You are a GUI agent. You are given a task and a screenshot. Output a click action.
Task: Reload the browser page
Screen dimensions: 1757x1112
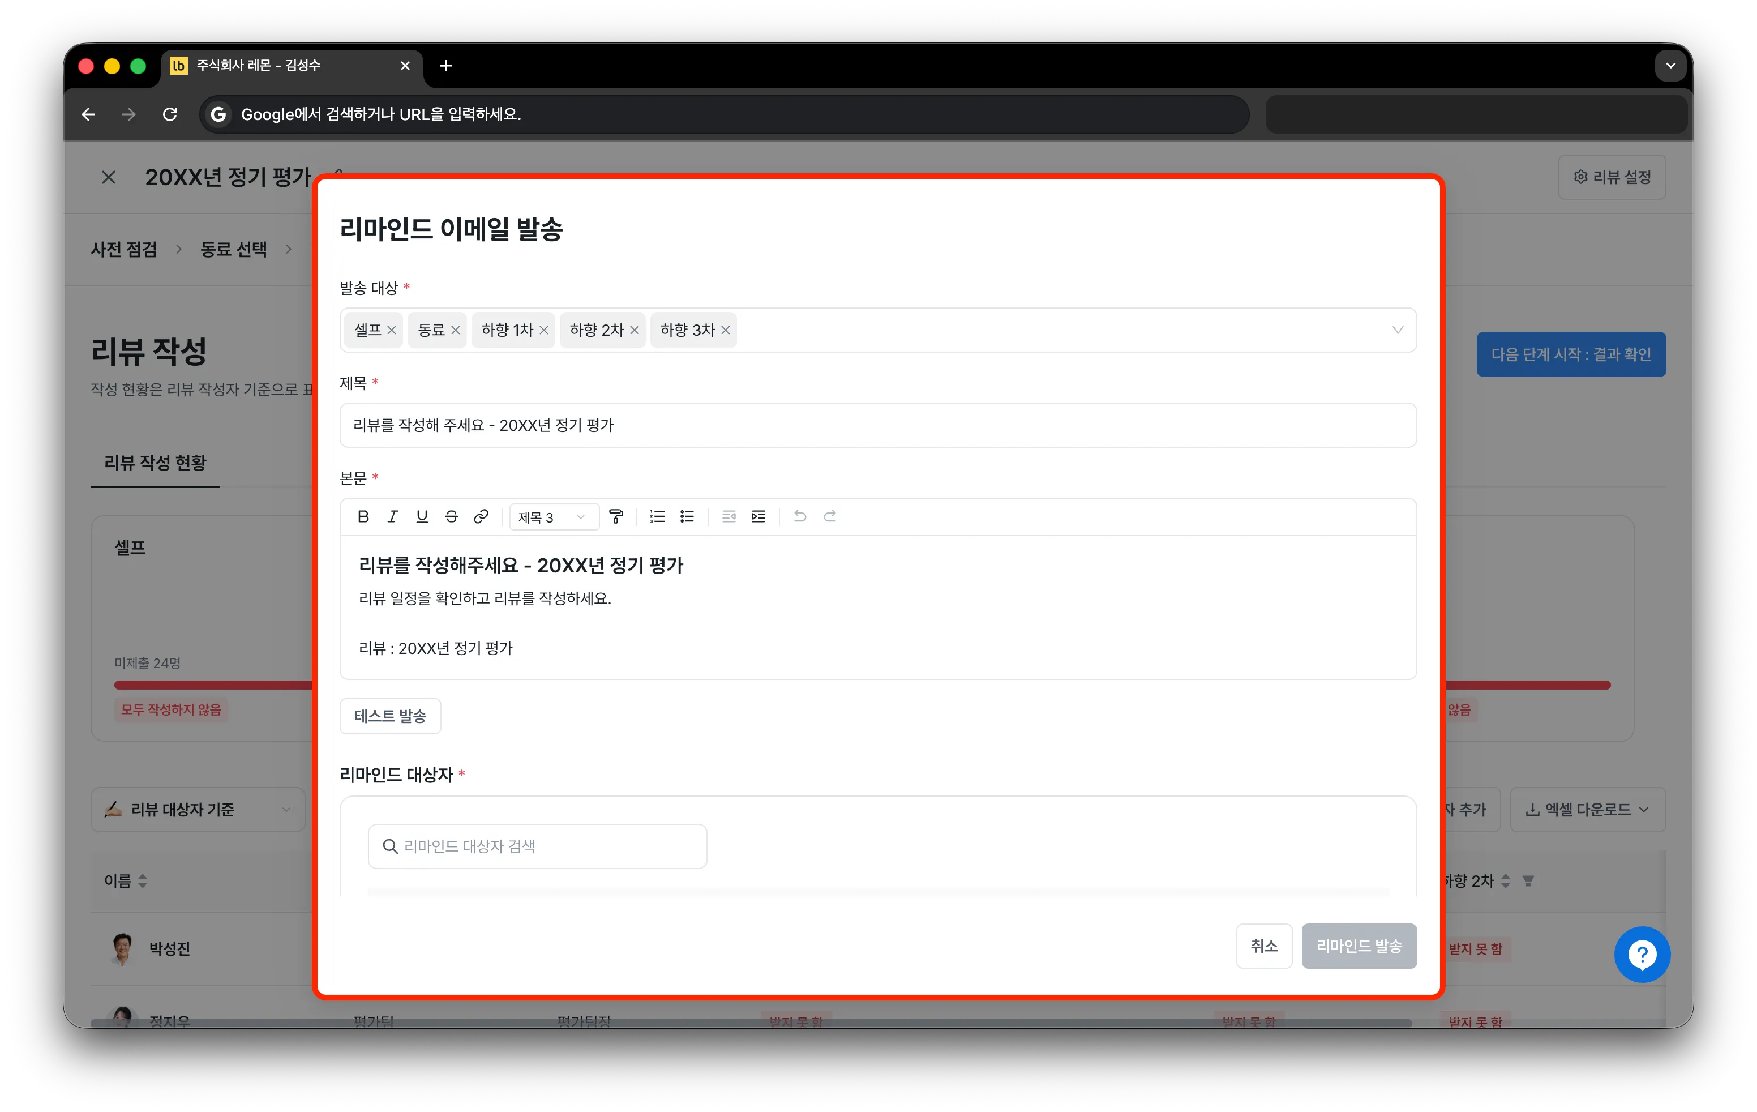click(170, 114)
